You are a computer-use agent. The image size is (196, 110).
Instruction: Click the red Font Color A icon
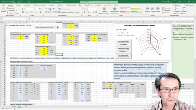(x=40, y=12)
